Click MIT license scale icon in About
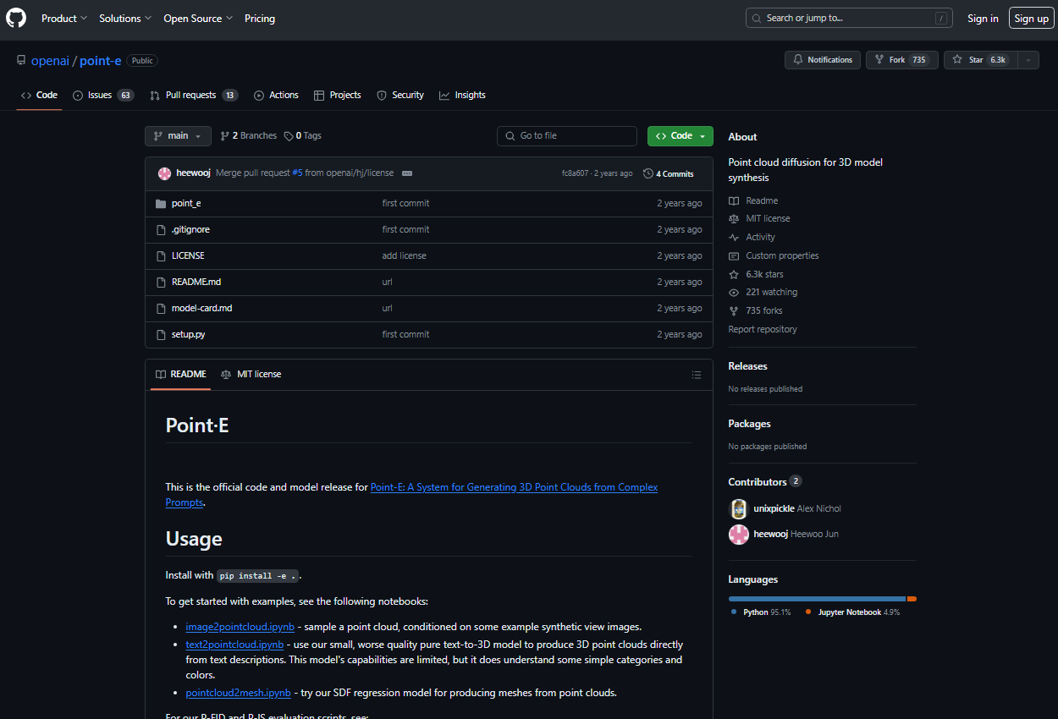 734,218
